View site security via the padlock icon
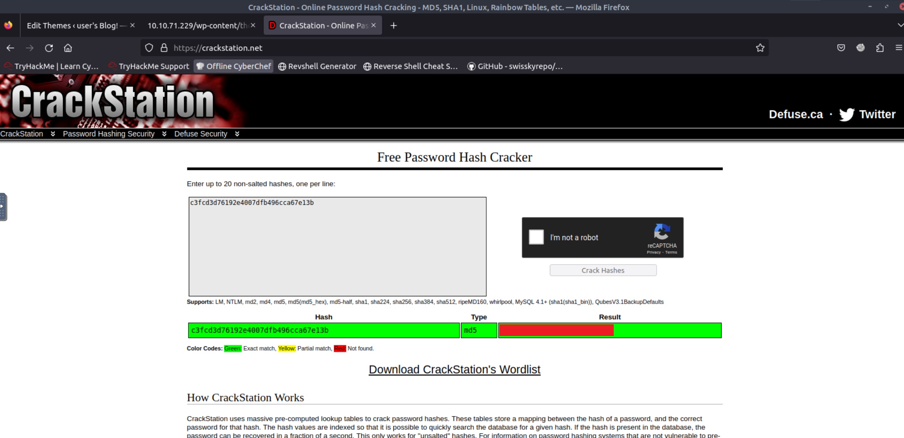904x438 pixels. pyautogui.click(x=164, y=48)
